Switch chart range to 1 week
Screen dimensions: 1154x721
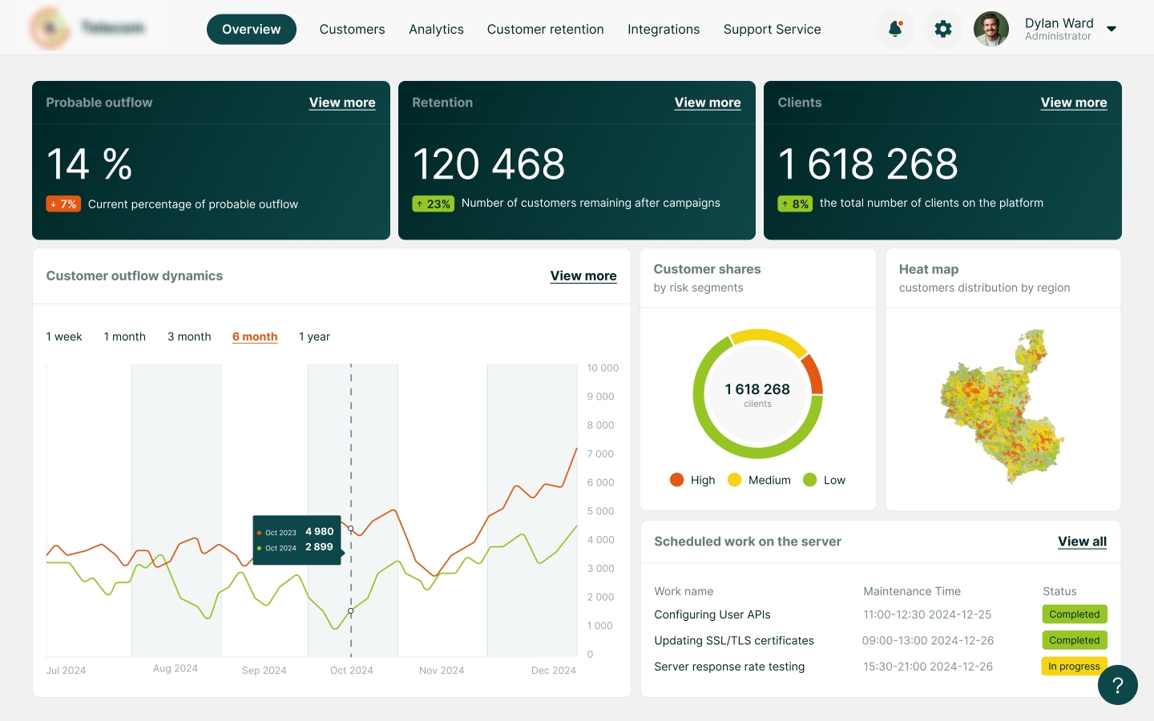64,336
